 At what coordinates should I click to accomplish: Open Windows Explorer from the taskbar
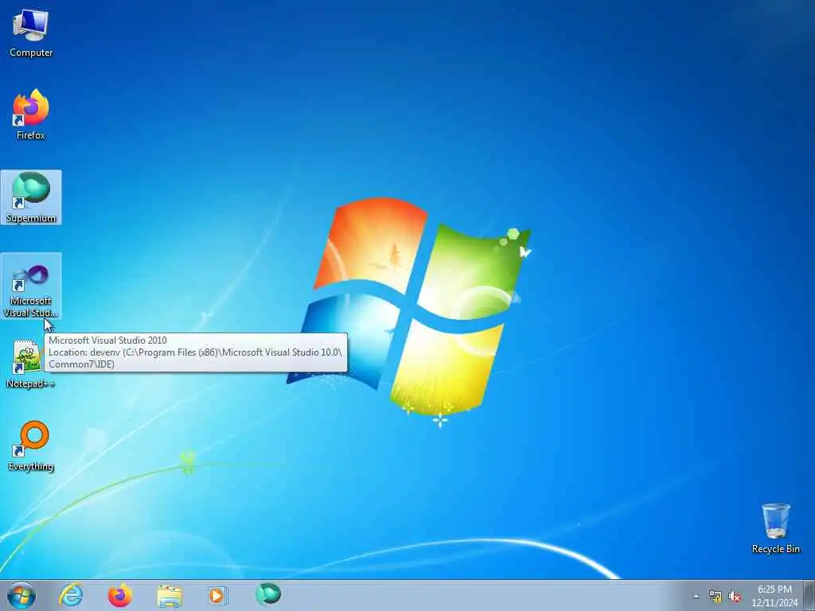[169, 595]
